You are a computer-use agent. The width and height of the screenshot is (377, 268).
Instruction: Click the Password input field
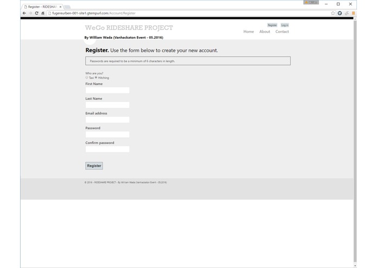coord(107,135)
